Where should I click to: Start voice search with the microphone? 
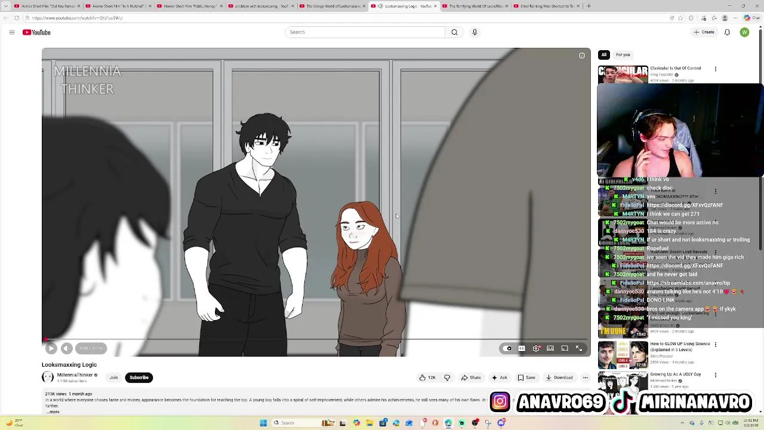(x=475, y=32)
